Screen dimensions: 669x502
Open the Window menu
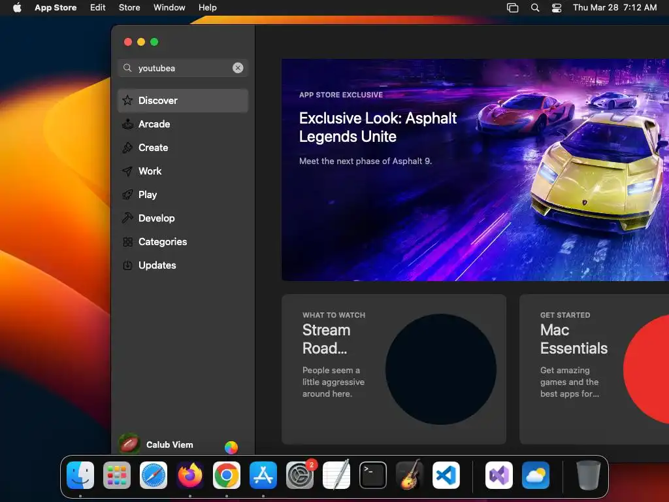(169, 7)
